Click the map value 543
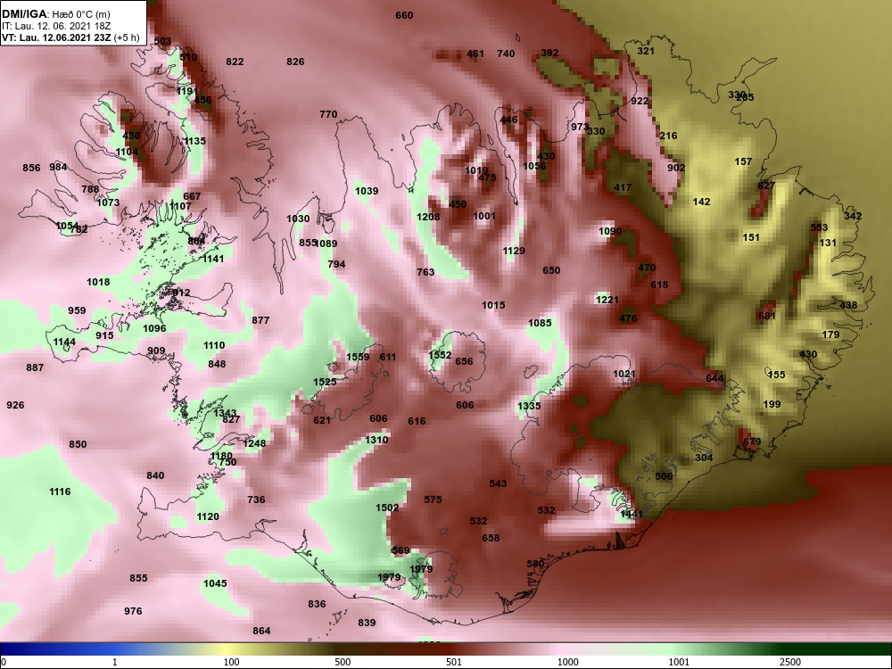 pyautogui.click(x=498, y=483)
